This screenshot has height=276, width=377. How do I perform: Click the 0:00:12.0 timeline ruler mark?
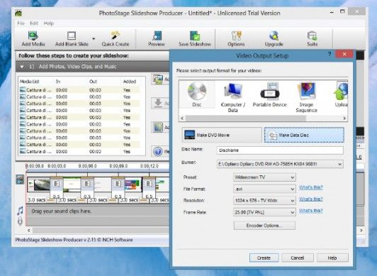(150, 166)
